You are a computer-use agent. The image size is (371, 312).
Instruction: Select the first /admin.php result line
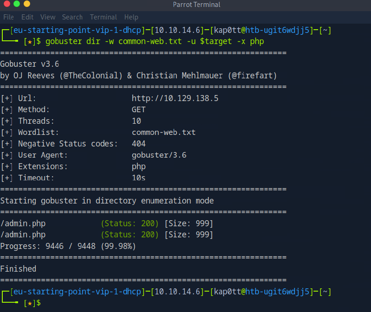(107, 223)
